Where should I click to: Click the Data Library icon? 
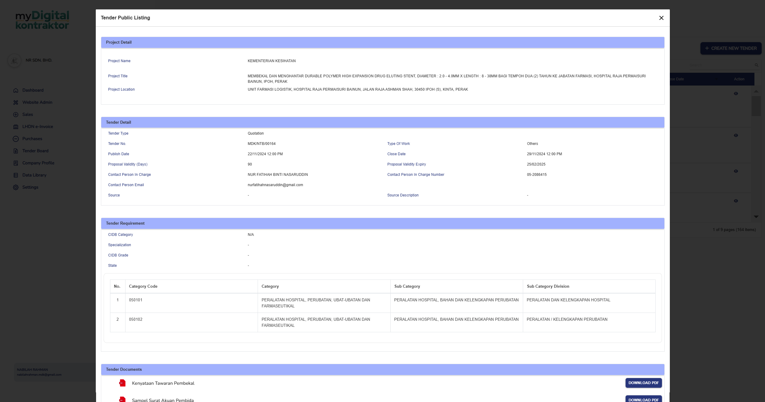(x=16, y=175)
